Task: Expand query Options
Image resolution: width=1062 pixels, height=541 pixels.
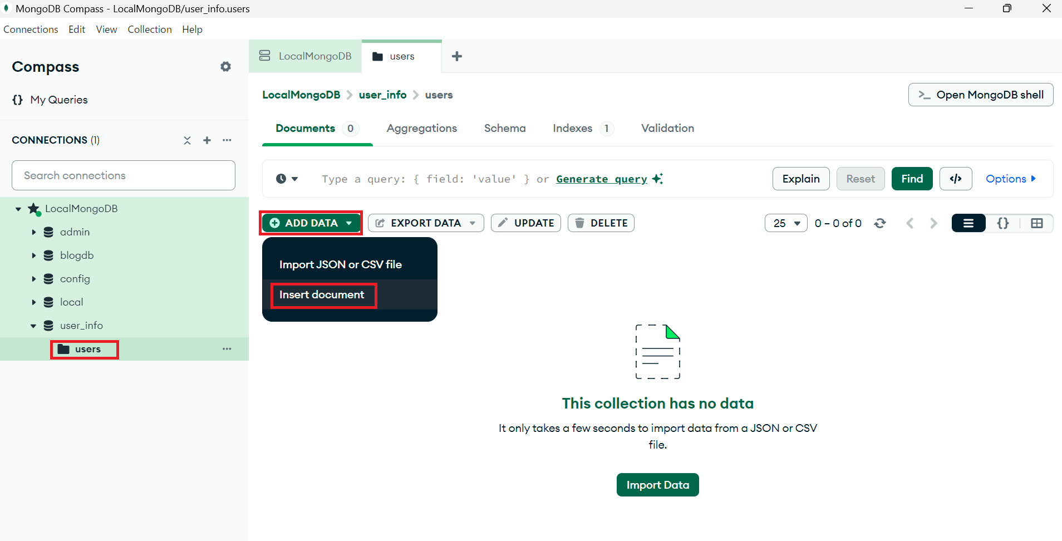Action: (x=1011, y=179)
